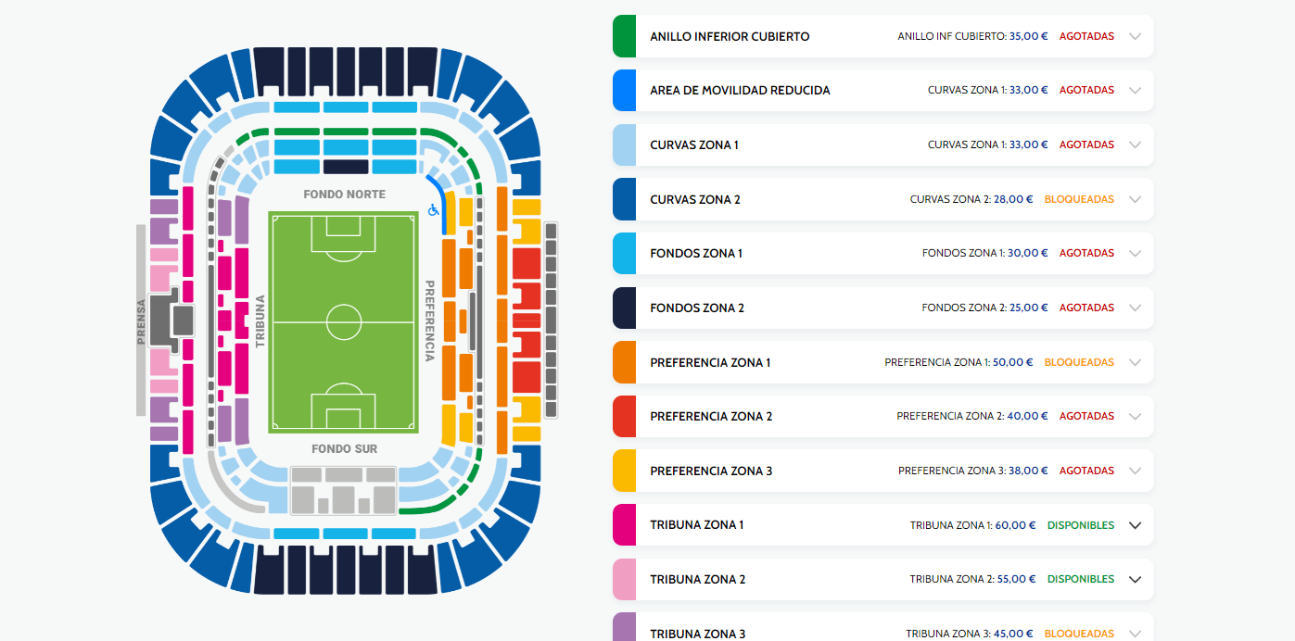Select the PREFERENCIA label beside the pitch
The height and width of the screenshot is (641, 1295).
[x=429, y=320]
